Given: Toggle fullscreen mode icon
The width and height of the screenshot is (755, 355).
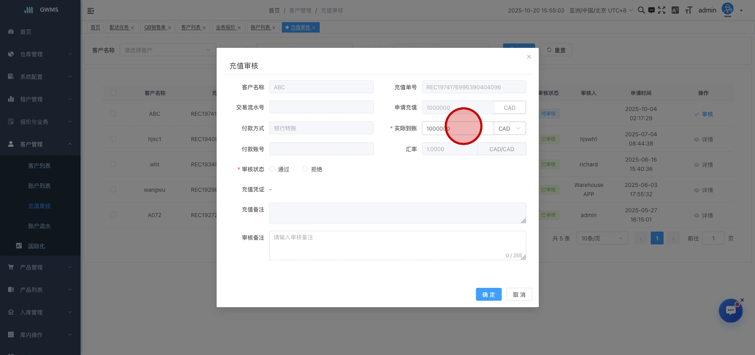Looking at the screenshot, I should (x=662, y=10).
